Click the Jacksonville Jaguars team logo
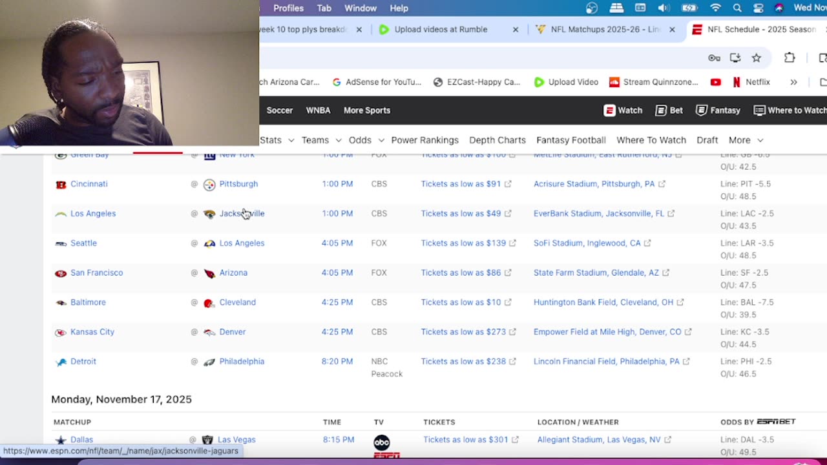 click(x=209, y=214)
